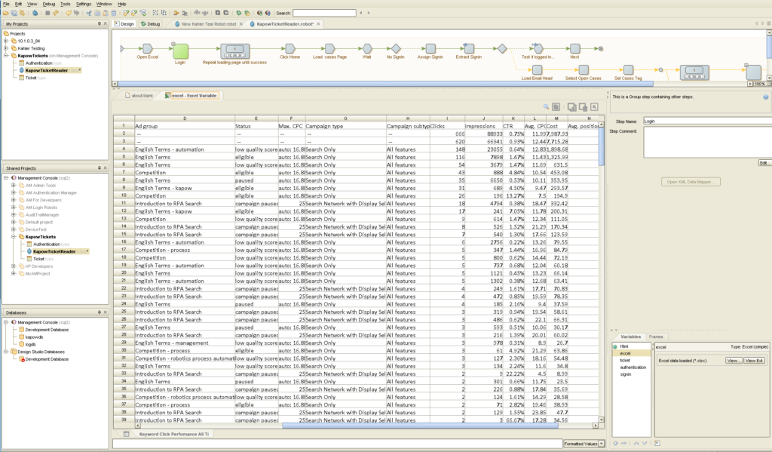The image size is (772, 452).
Task: Select the green Login step in the flow
Action: click(x=180, y=51)
